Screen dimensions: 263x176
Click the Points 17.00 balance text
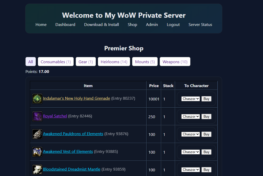pos(37,72)
